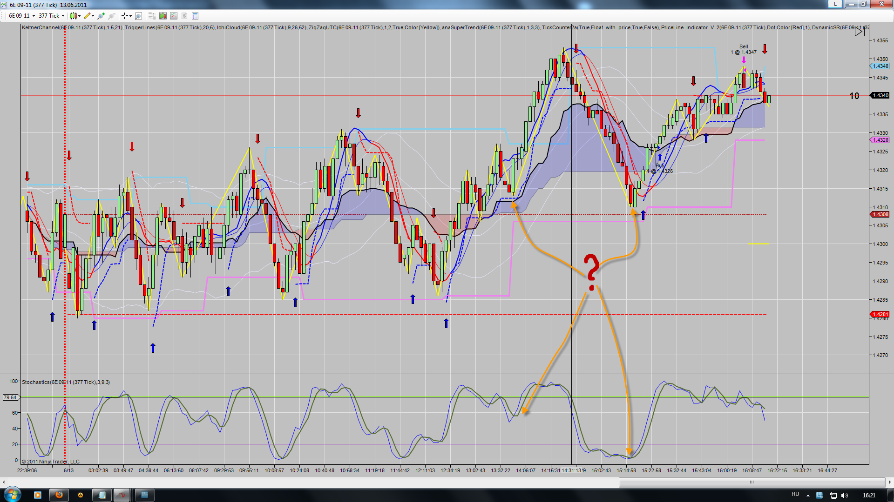Click the scrollbar left arrow
Screen dimensions: 894x502
(4, 482)
